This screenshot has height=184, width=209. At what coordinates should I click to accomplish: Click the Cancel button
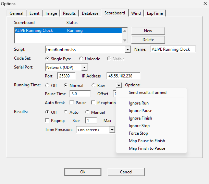point(126,172)
